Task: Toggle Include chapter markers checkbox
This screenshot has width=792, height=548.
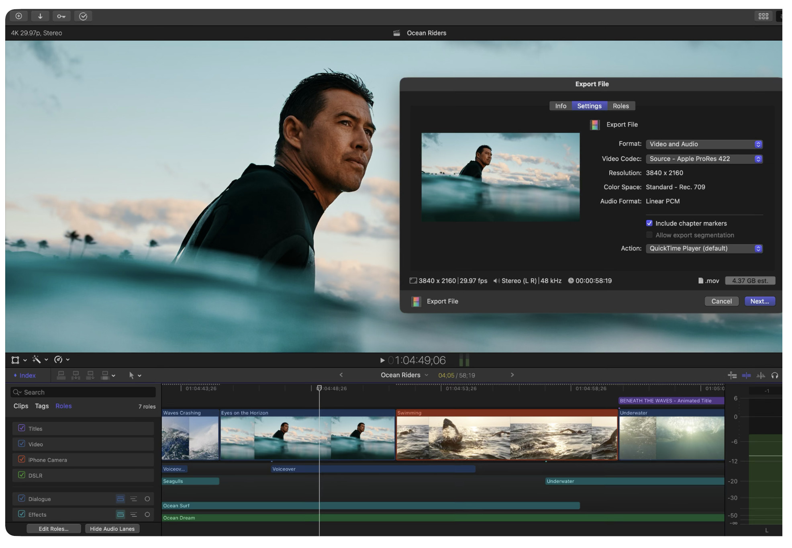Action: pyautogui.click(x=649, y=223)
